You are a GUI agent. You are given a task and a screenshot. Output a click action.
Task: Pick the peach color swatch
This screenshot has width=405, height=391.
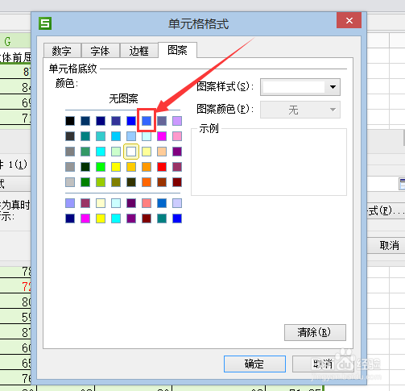pyautogui.click(x=162, y=152)
